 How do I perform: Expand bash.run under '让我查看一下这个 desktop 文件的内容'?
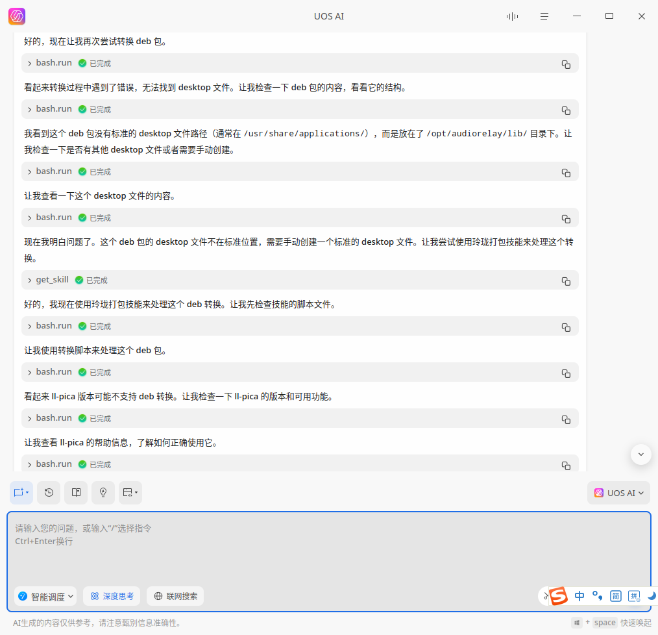click(29, 218)
